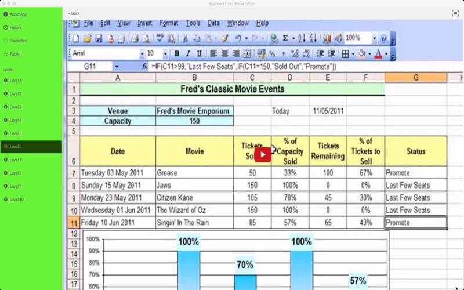Click the Copy icon
464x290 pixels.
pos(197,38)
